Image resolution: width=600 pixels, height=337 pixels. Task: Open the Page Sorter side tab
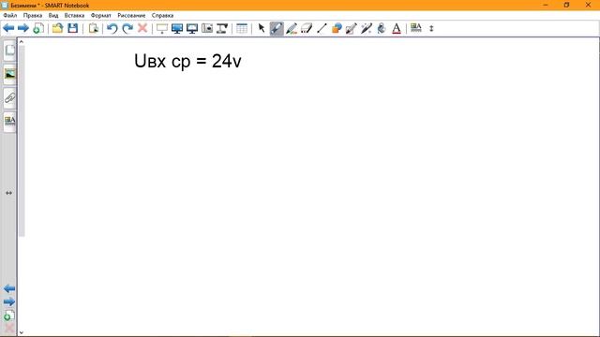coord(9,50)
